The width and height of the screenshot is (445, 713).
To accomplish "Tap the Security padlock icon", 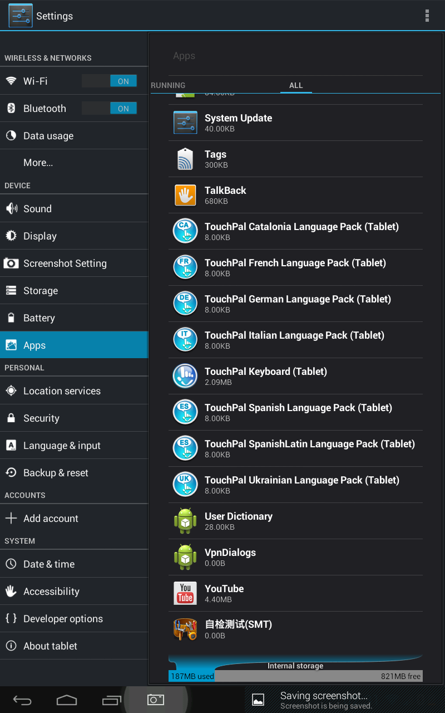I will [x=11, y=418].
